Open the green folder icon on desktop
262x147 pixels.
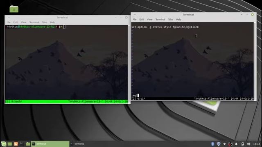(x=14, y=9)
